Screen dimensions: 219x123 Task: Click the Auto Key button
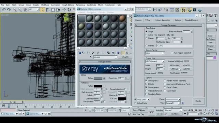159,110
